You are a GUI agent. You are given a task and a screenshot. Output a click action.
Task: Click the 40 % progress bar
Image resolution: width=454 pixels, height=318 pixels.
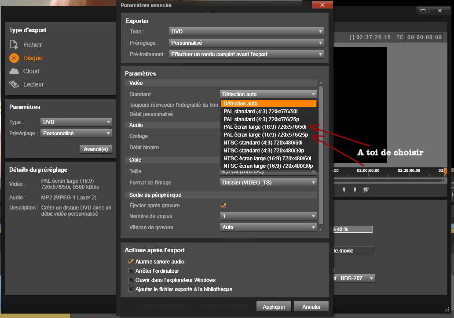353,229
